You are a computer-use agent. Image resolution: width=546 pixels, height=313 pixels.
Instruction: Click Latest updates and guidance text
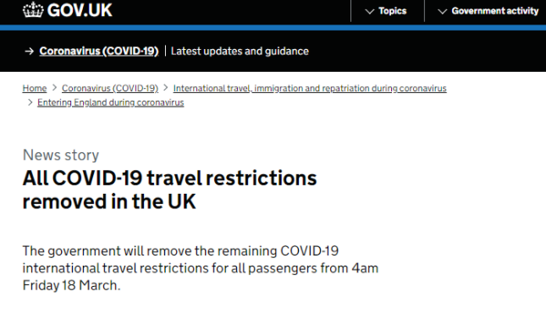point(240,52)
